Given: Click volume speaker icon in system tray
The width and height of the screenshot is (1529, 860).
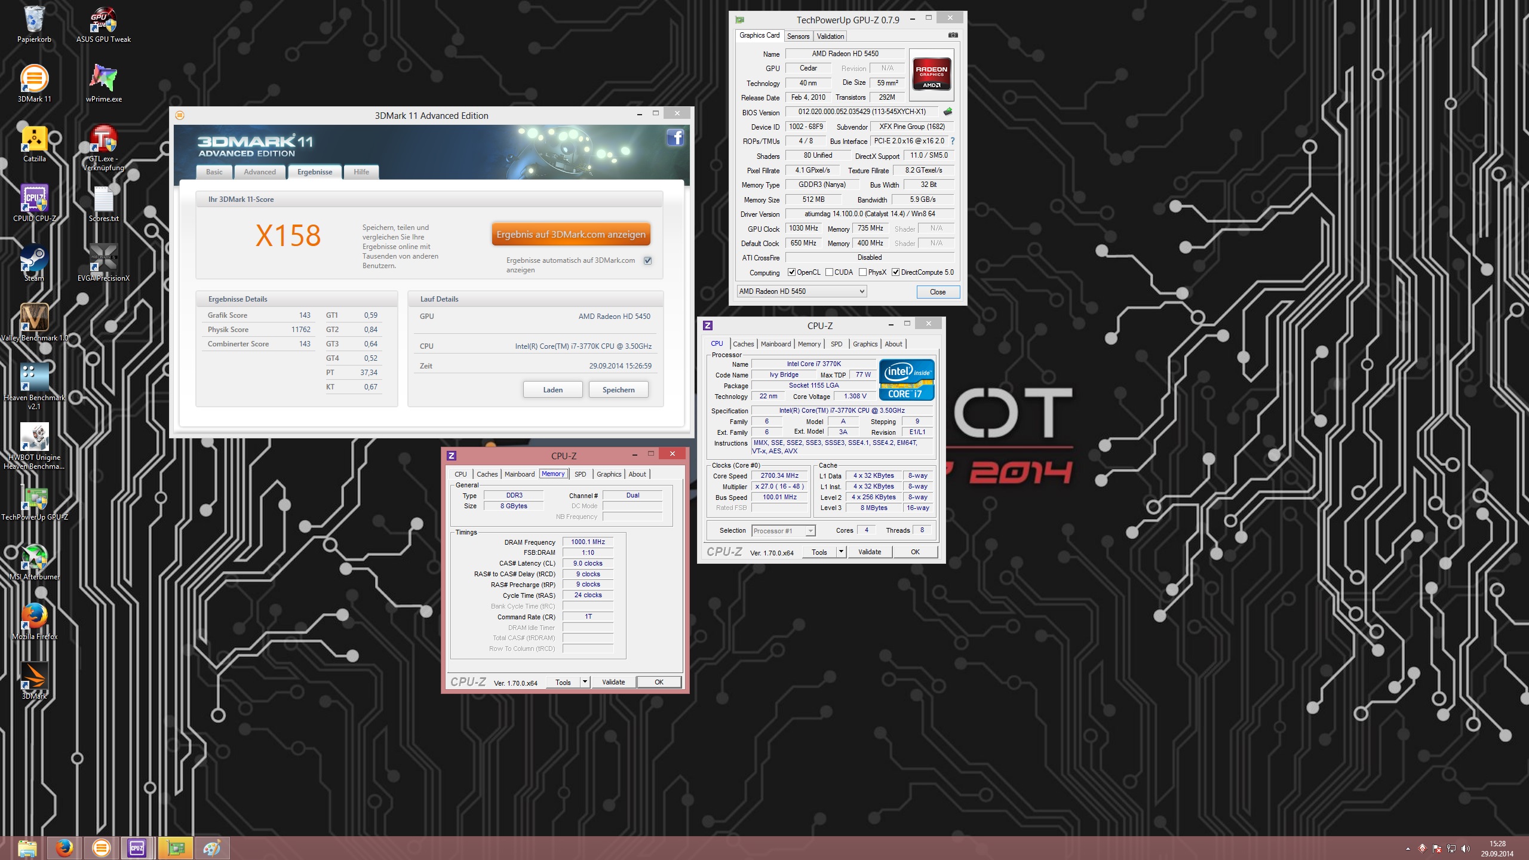Looking at the screenshot, I should click(x=1465, y=849).
